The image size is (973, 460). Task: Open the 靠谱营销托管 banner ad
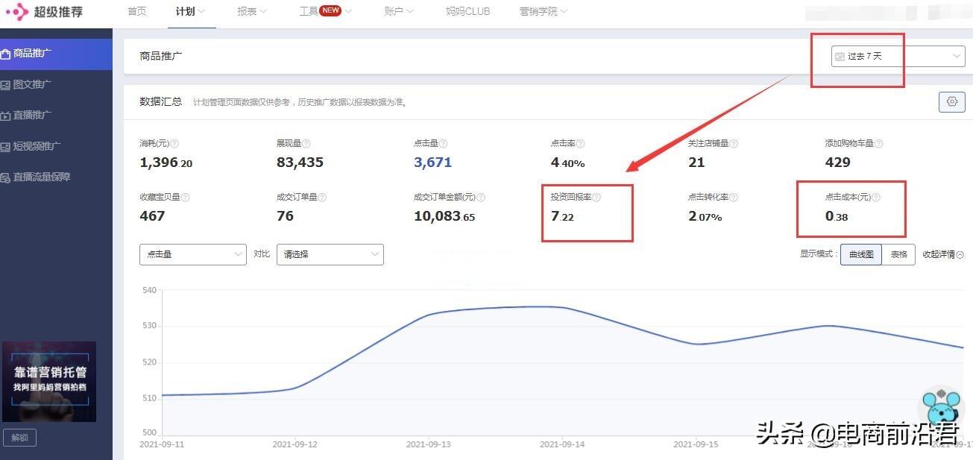point(49,382)
